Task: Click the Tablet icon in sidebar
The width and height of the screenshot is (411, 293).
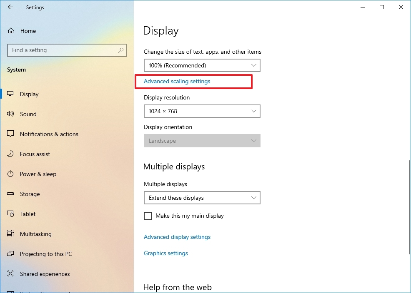Action: [10, 214]
